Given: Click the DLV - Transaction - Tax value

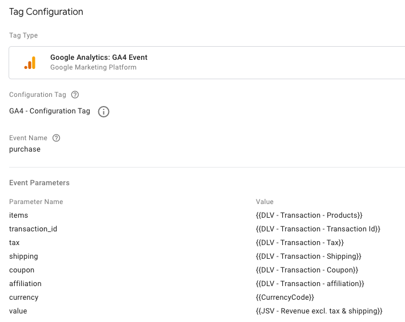Looking at the screenshot, I should coord(300,243).
